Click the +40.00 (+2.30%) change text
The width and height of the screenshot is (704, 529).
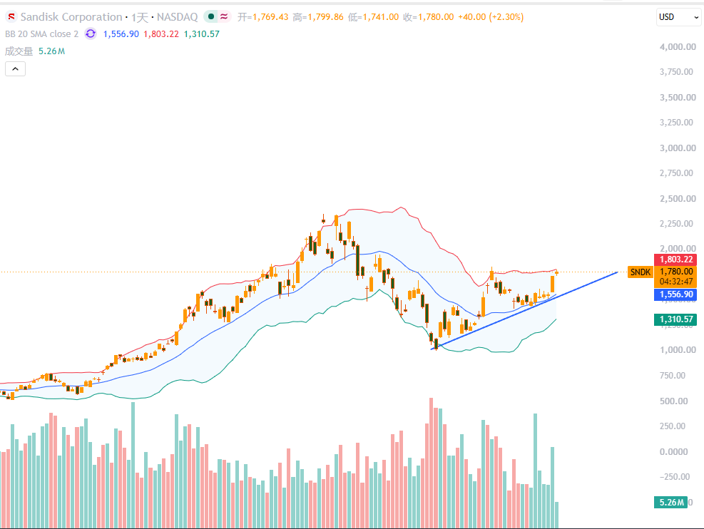pos(491,17)
